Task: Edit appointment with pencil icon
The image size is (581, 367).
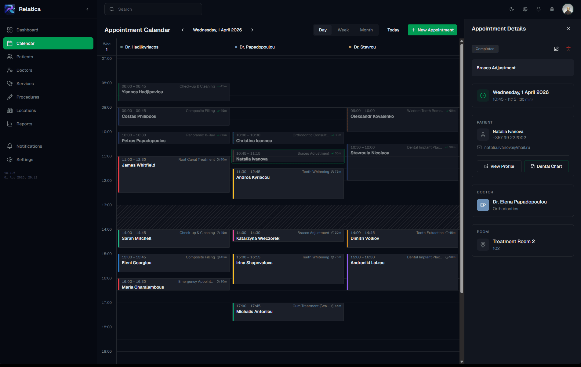Action: tap(556, 49)
